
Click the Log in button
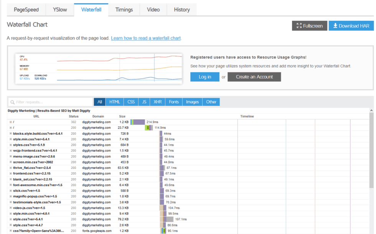[204, 77]
